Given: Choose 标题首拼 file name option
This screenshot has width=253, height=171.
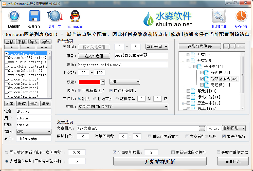Looking at the screenshot, I should [x=95, y=99].
